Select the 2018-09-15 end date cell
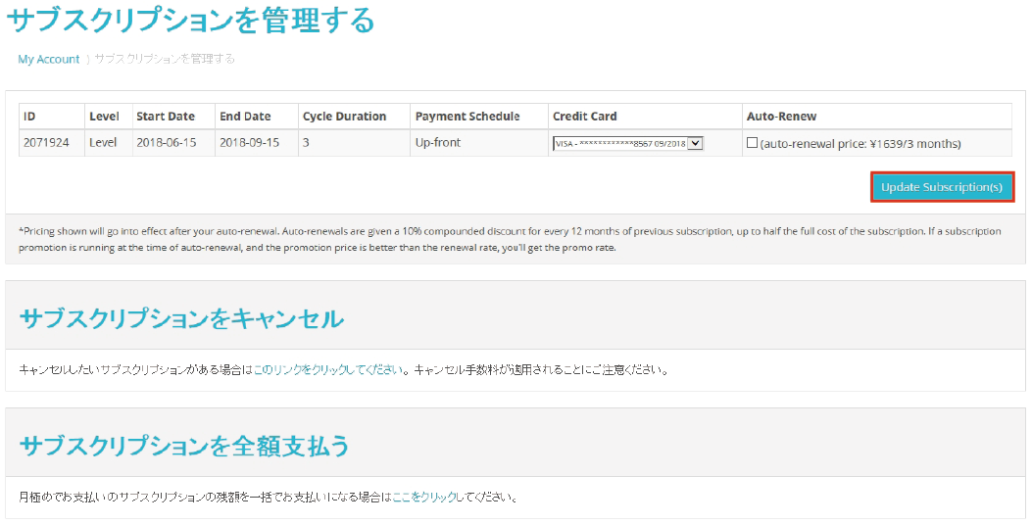Image resolution: width=1032 pixels, height=524 pixels. pyautogui.click(x=249, y=143)
